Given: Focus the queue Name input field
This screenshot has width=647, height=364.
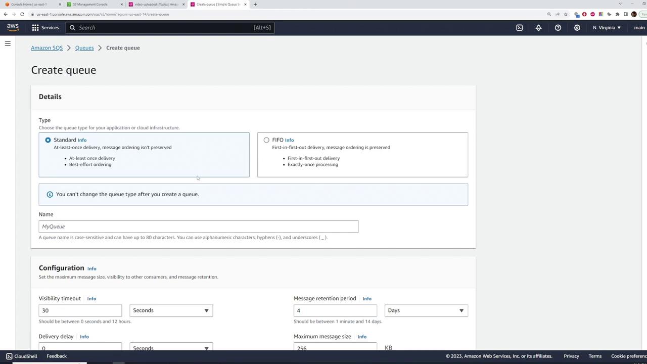Looking at the screenshot, I should pos(199,226).
